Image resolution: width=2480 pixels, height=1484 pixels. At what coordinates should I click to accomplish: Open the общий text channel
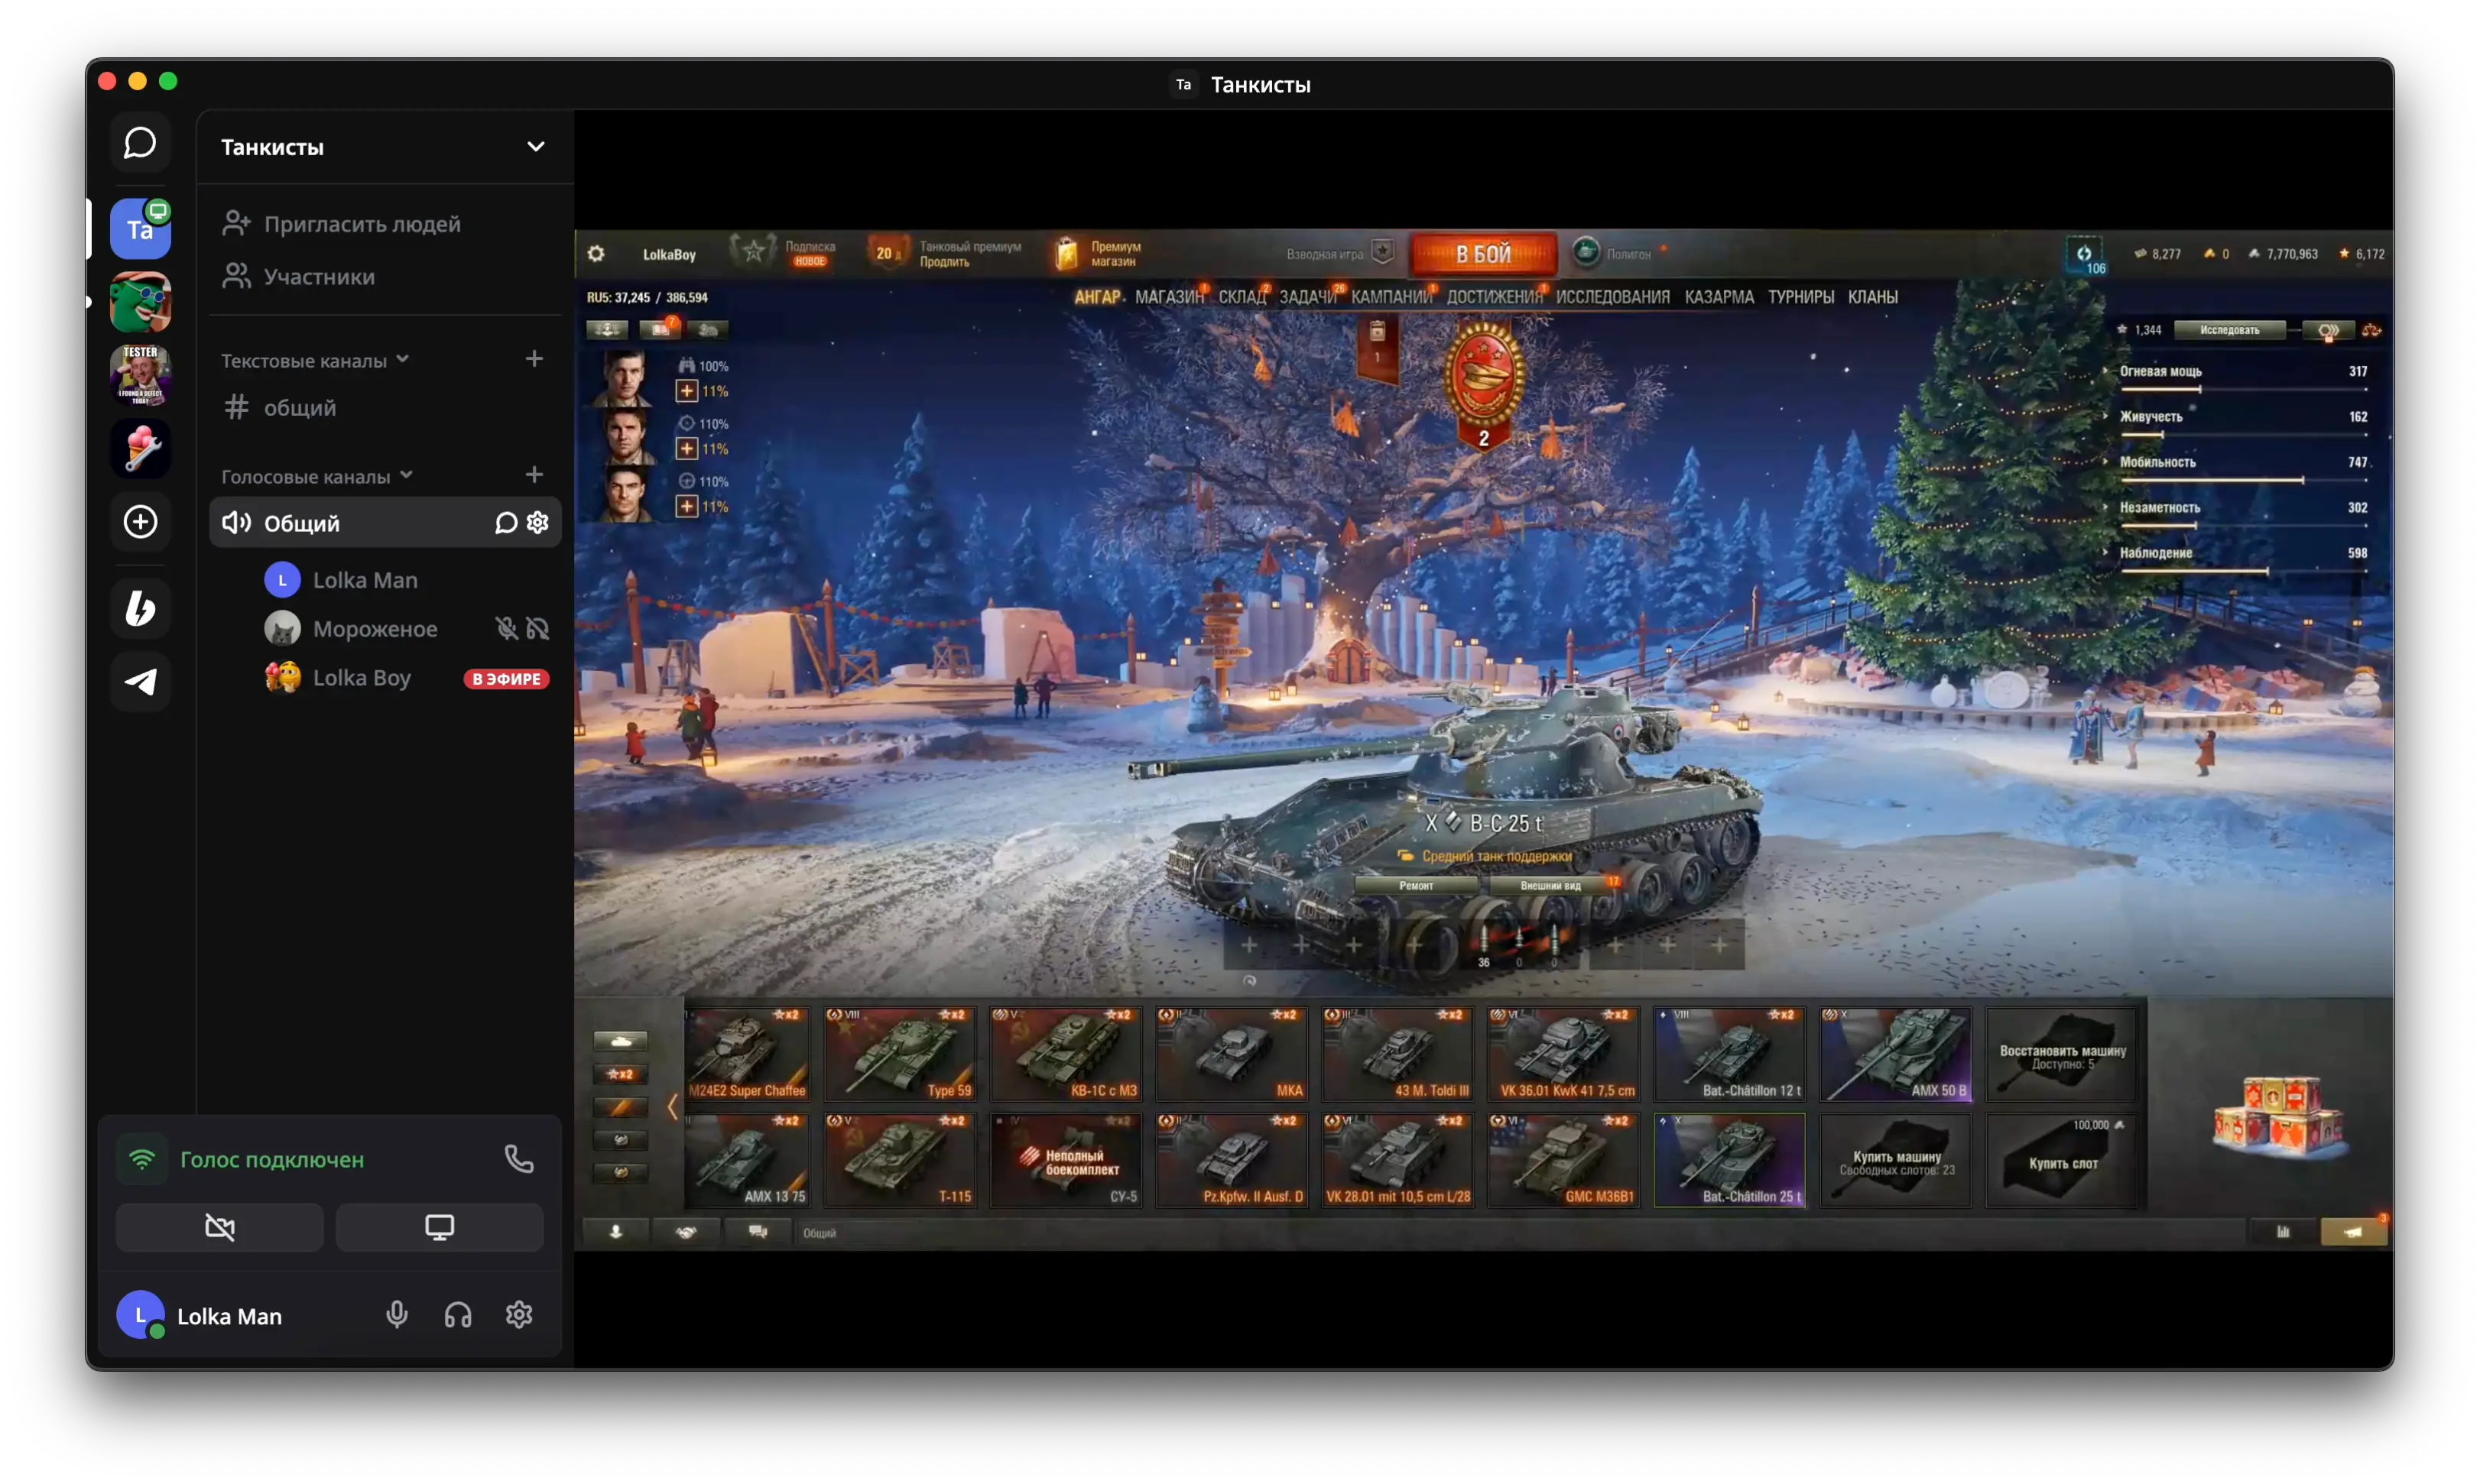pyautogui.click(x=299, y=408)
